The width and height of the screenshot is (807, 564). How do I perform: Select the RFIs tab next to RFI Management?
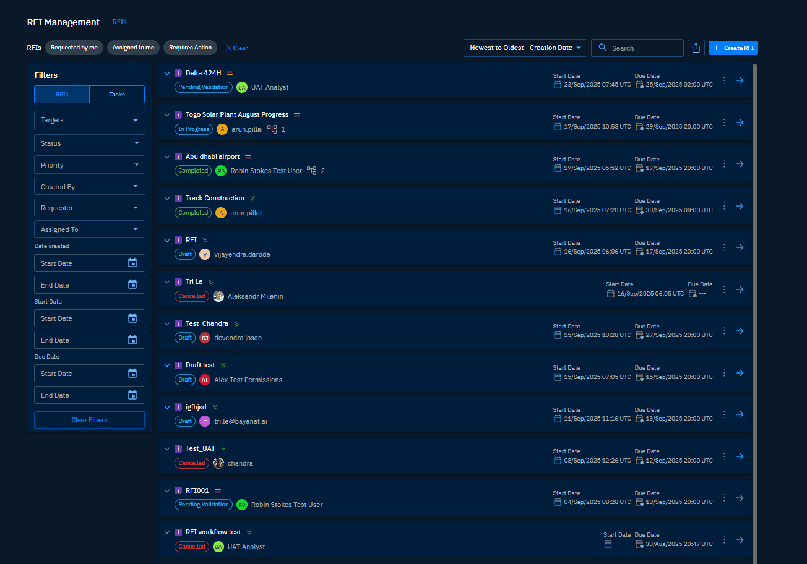click(119, 22)
